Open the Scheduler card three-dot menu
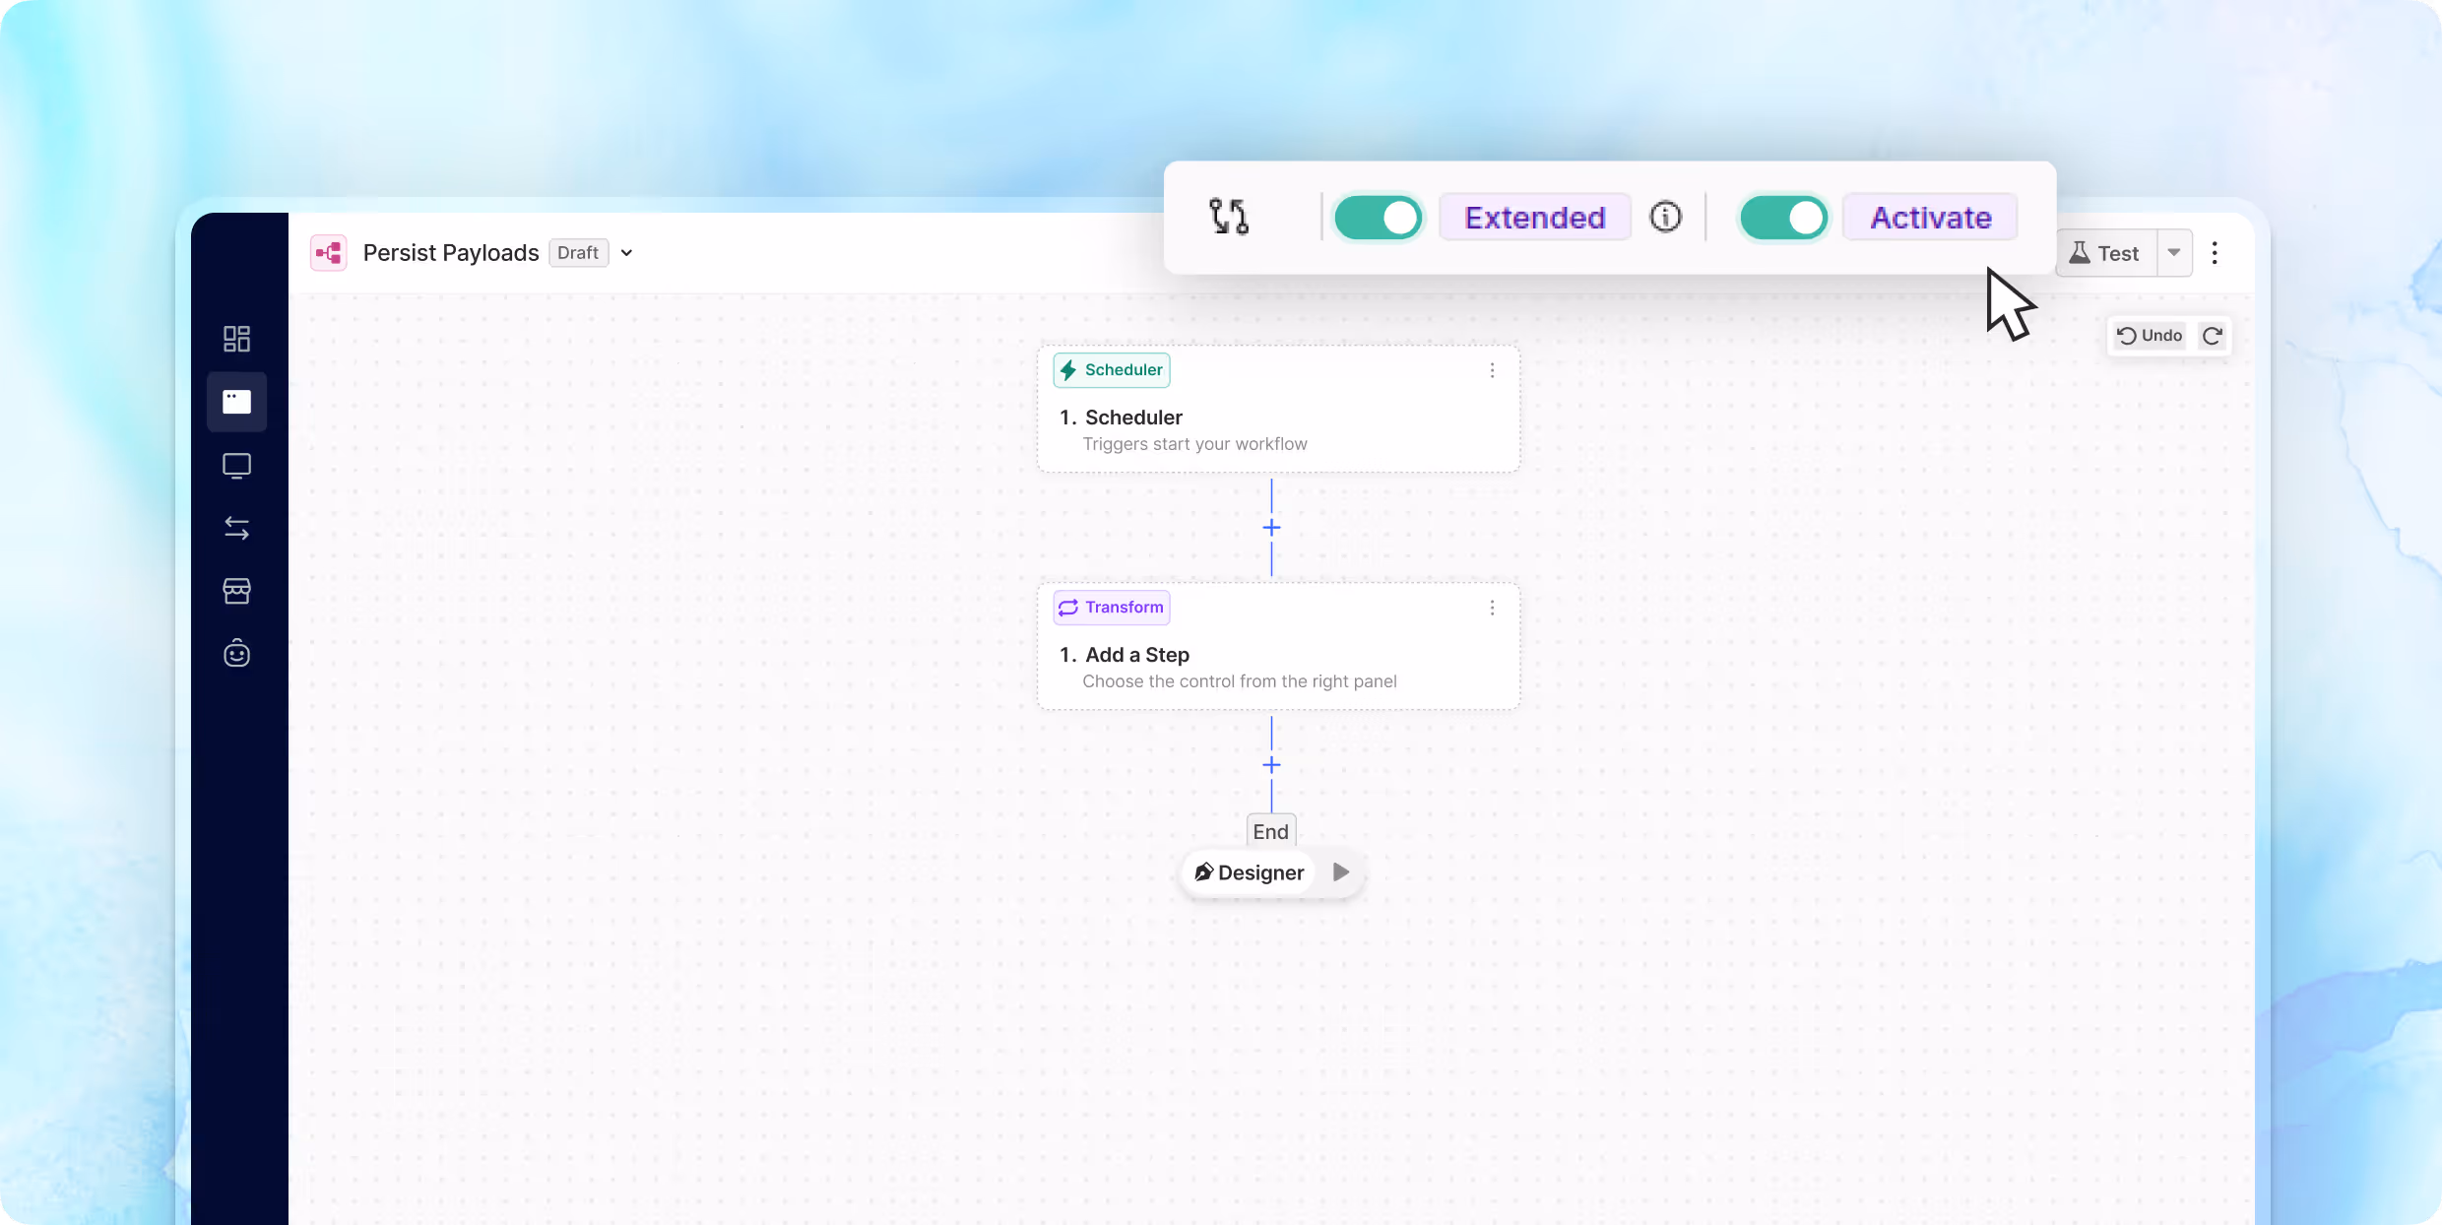The width and height of the screenshot is (2442, 1225). point(1492,370)
